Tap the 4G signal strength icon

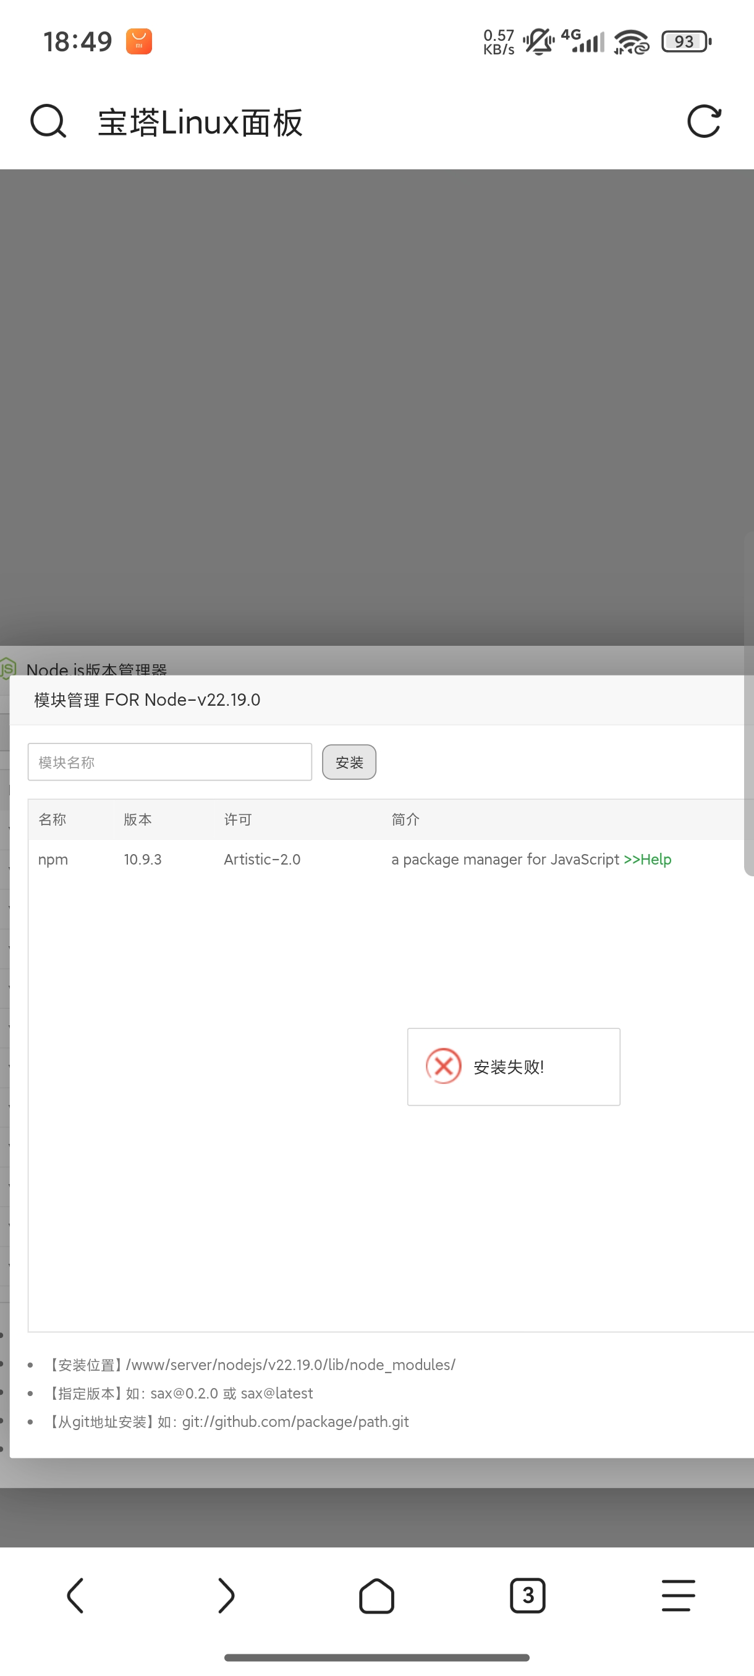(x=583, y=40)
